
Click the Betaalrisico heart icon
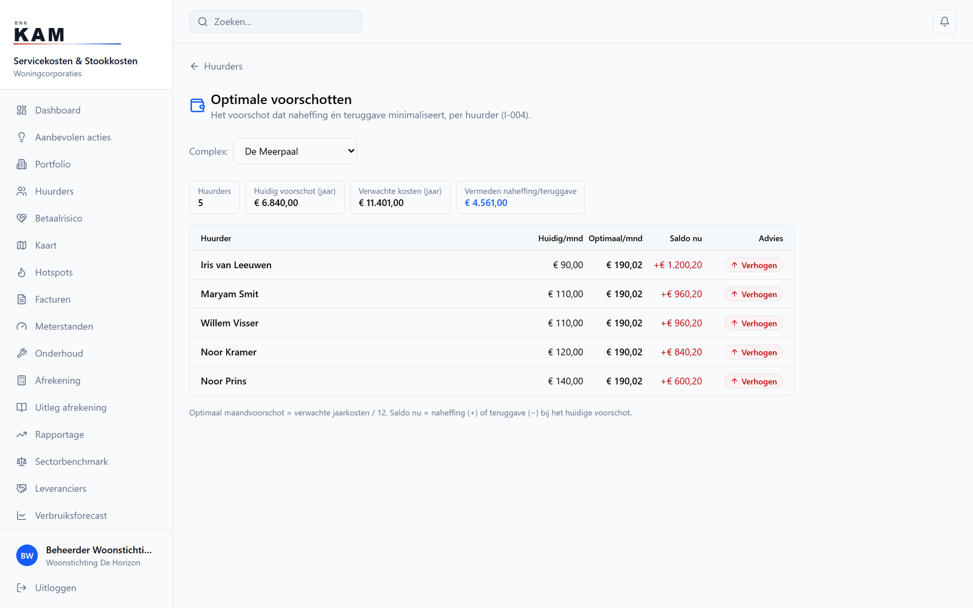[22, 218]
